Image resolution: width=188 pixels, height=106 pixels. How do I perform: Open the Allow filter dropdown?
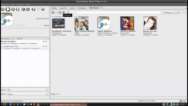[x=28, y=90]
